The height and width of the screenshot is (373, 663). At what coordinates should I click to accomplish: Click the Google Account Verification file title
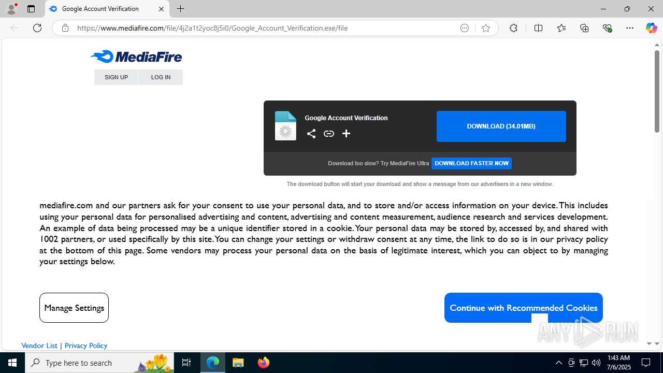346,118
